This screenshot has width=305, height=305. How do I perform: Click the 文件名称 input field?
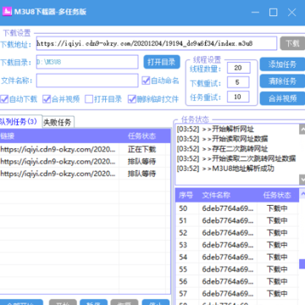87,80
